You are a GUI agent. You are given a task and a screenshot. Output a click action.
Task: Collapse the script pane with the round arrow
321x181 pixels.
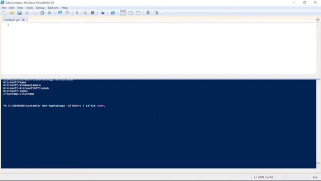[x=317, y=20]
